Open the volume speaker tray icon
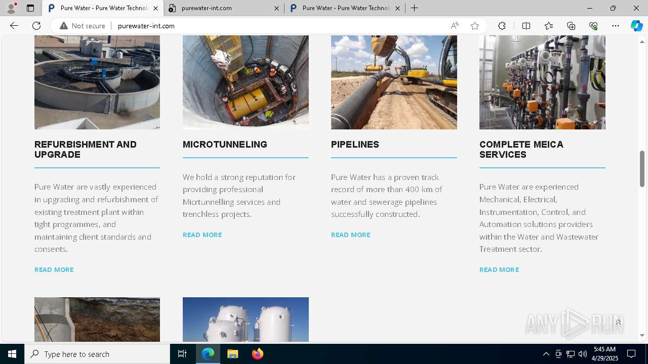This screenshot has width=648, height=364. 583,354
